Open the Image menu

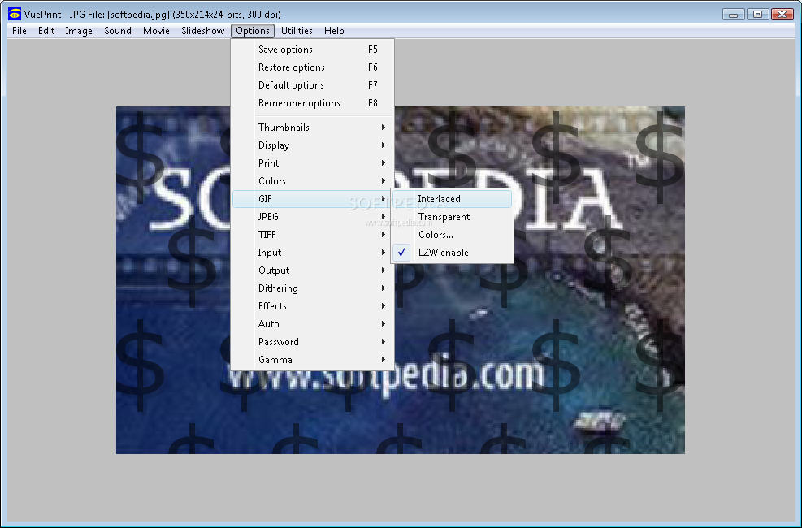pyautogui.click(x=79, y=31)
